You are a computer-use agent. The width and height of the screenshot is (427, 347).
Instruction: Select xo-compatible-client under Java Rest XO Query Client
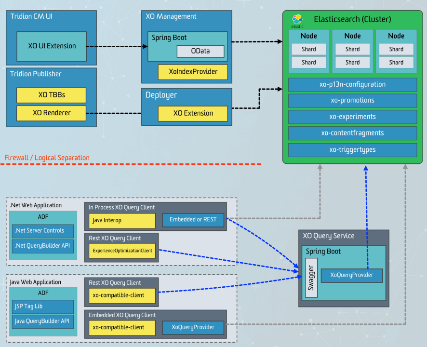pos(122,295)
